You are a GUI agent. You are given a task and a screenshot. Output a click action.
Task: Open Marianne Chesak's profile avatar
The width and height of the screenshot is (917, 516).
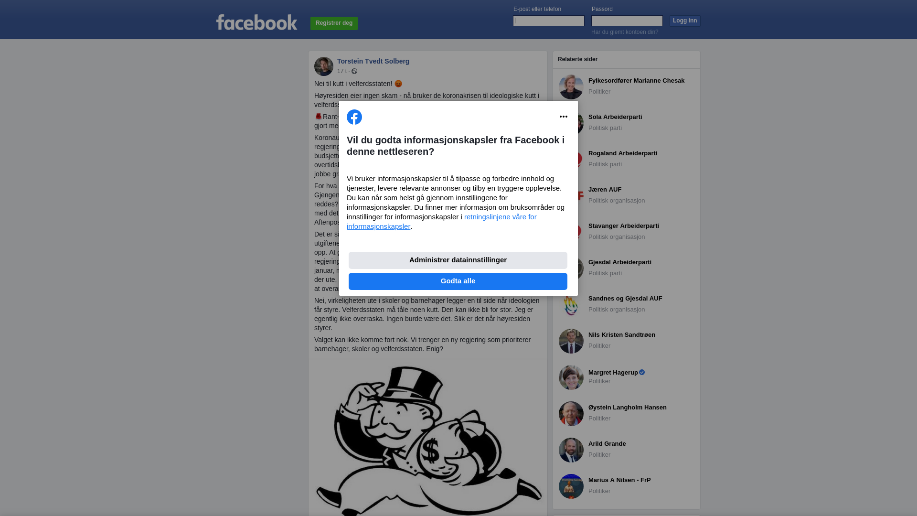click(x=571, y=87)
